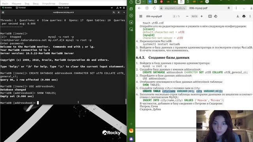Open the Файл menu in VirtualBox
Viewport: 253px width, 142px height.
[5, 4]
